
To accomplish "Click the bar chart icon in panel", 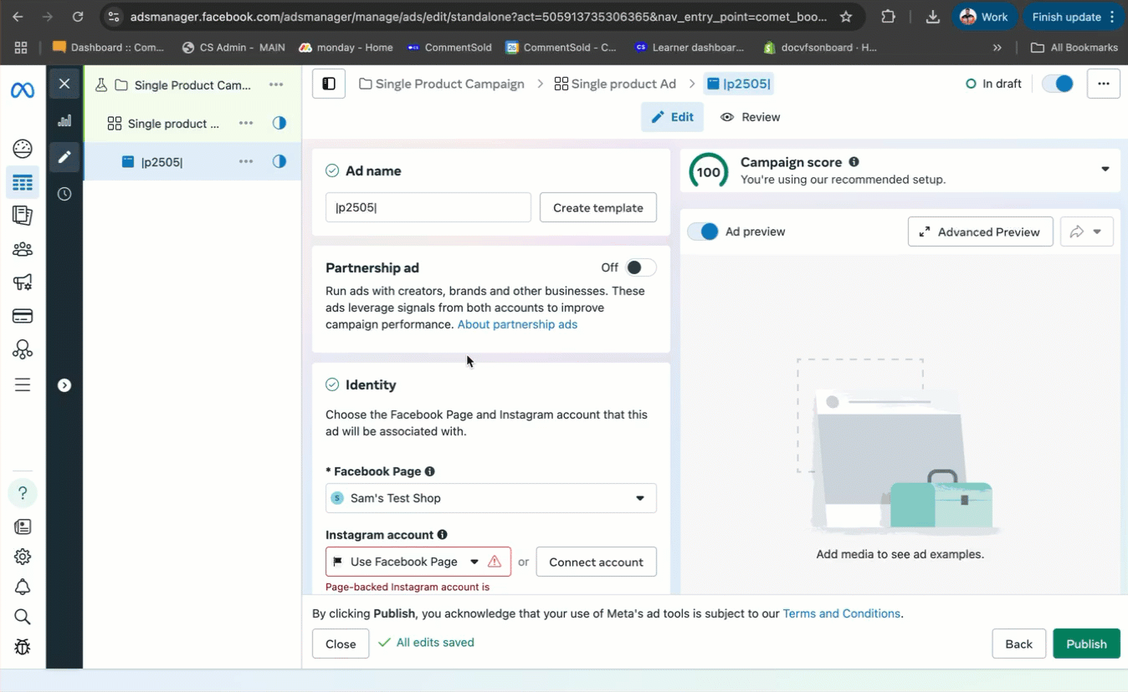I will click(64, 120).
